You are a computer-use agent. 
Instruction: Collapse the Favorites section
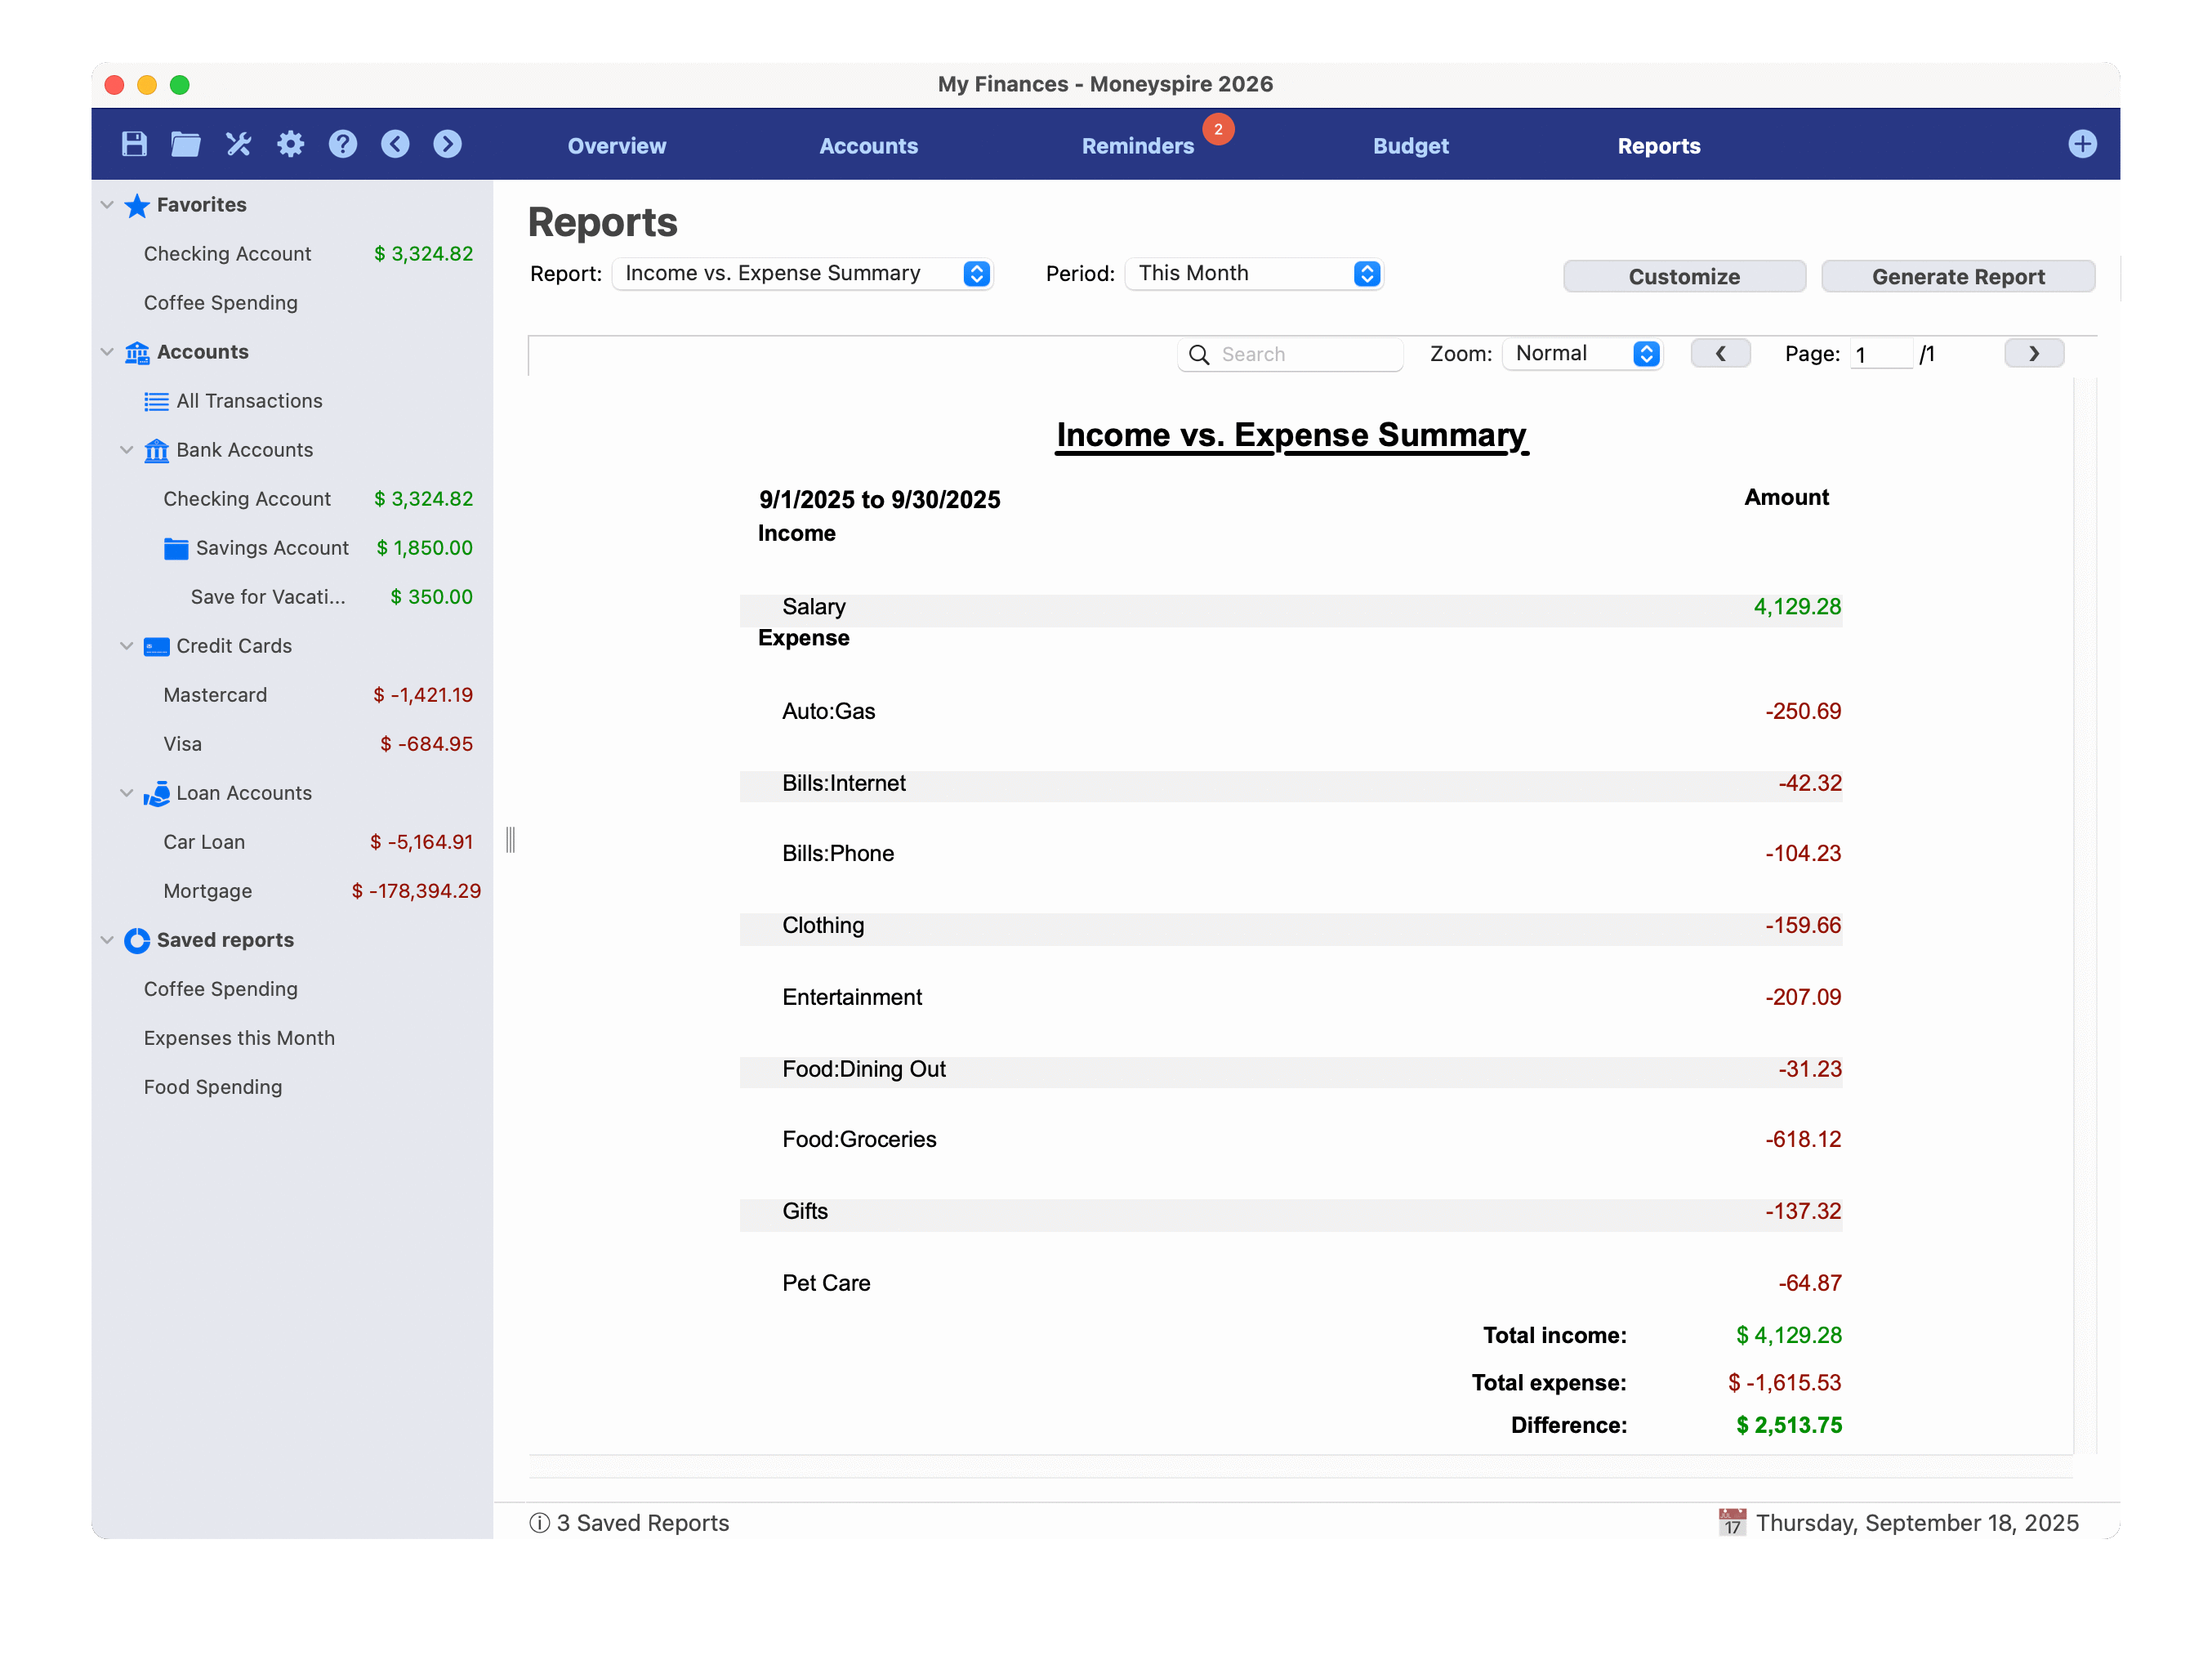tap(107, 205)
